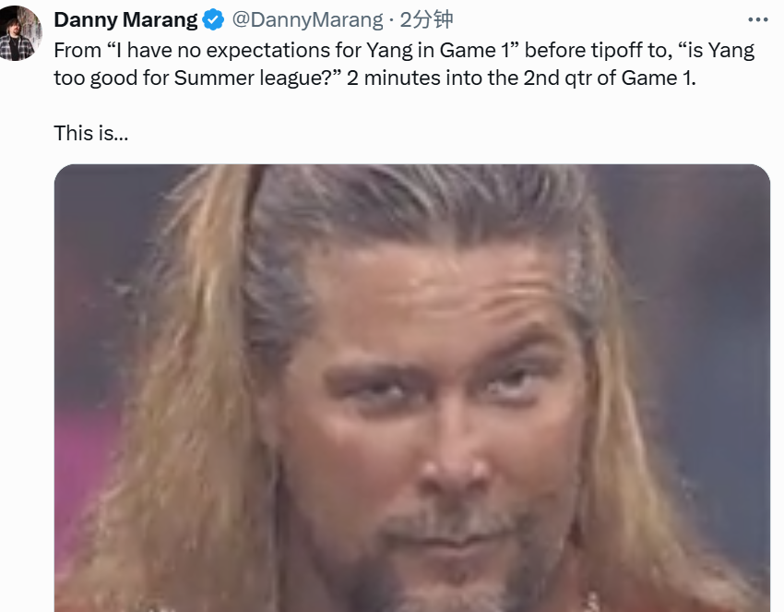
Task: Click the 2分钟 timestamp
Action: tap(427, 19)
